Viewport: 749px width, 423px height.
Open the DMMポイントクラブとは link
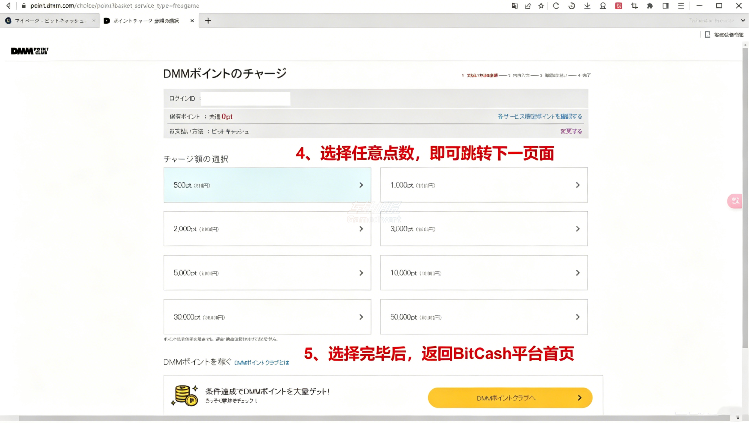[262, 363]
